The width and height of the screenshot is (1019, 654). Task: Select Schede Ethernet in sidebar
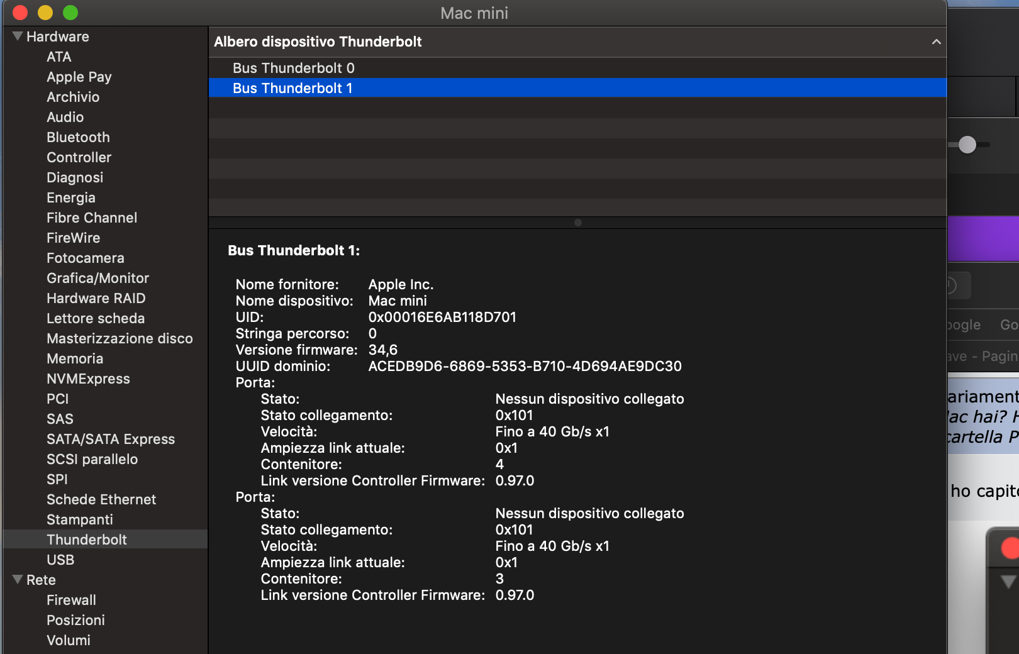click(x=101, y=499)
